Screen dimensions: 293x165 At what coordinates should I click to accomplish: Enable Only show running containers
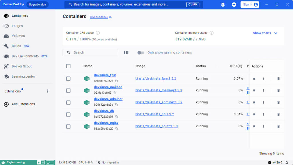click(141, 52)
